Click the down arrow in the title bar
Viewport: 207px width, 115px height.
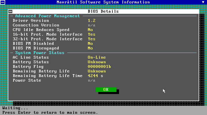pos(203,2)
